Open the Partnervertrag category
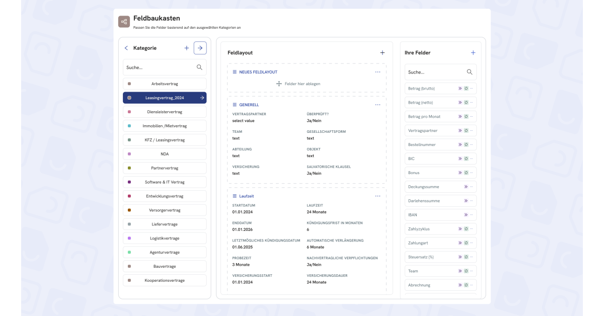604x316 pixels. pos(165,168)
